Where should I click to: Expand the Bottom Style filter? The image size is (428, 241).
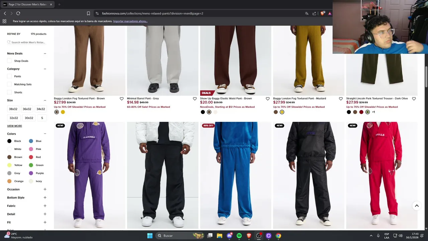tap(45, 197)
